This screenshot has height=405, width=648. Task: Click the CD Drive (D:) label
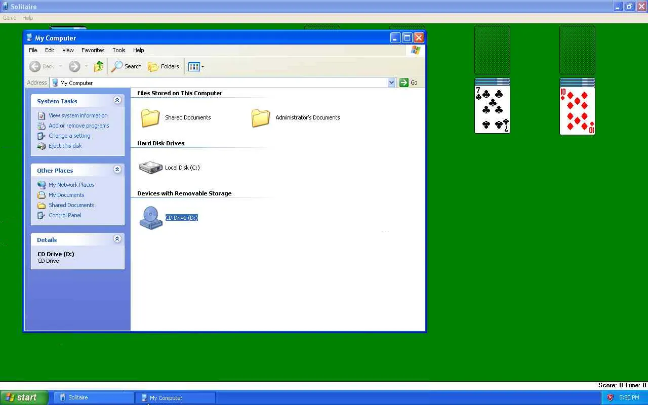coord(182,218)
